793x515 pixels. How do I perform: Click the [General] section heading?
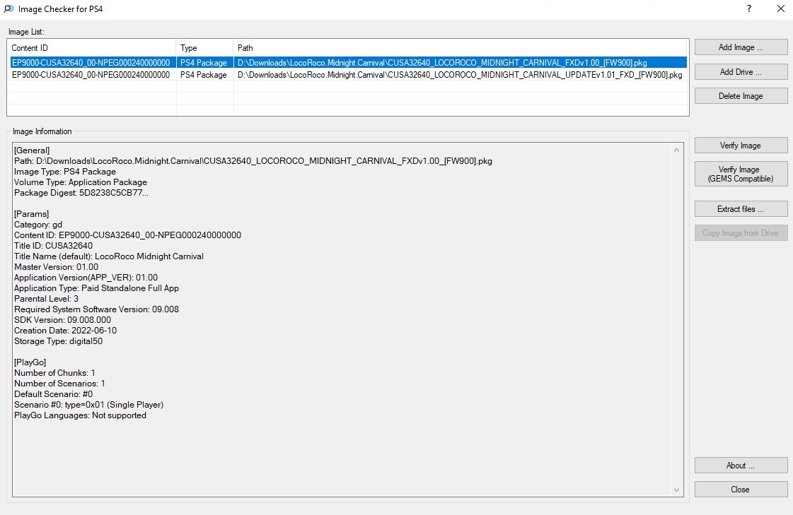pyautogui.click(x=32, y=150)
